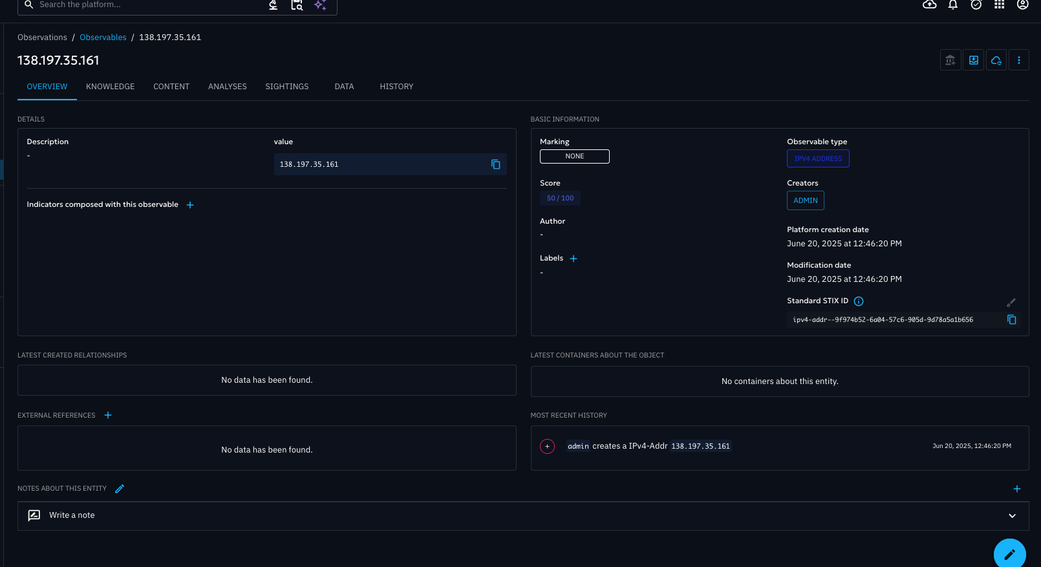Open the apps grid menu
This screenshot has height=567, width=1041.
(x=1000, y=5)
